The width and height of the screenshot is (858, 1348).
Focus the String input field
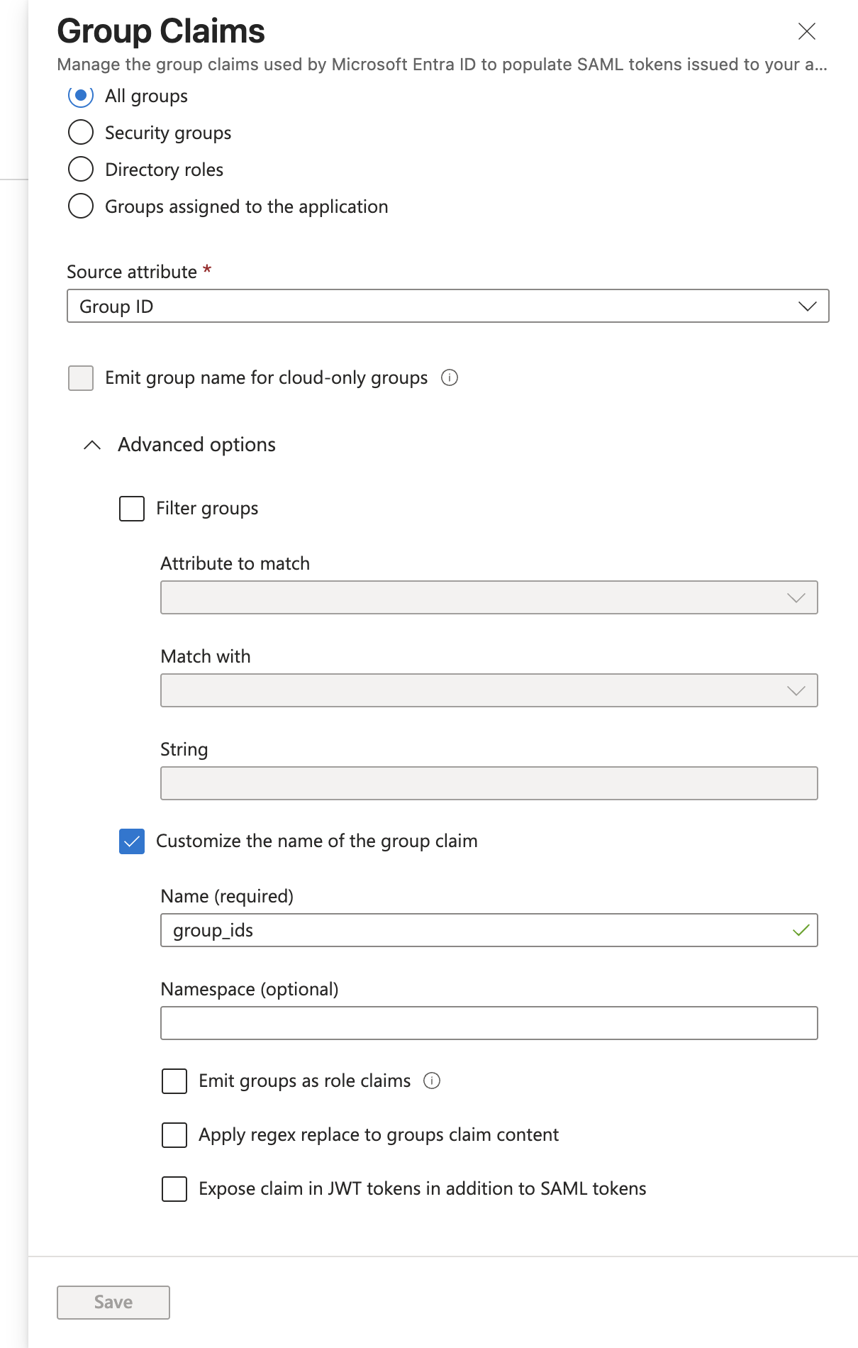tap(489, 783)
